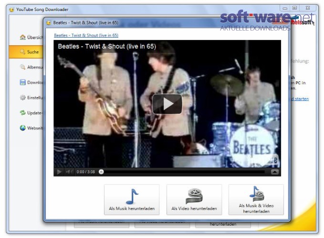Click Als Musik herunterladen button
This screenshot has width=324, height=238.
pyautogui.click(x=132, y=199)
